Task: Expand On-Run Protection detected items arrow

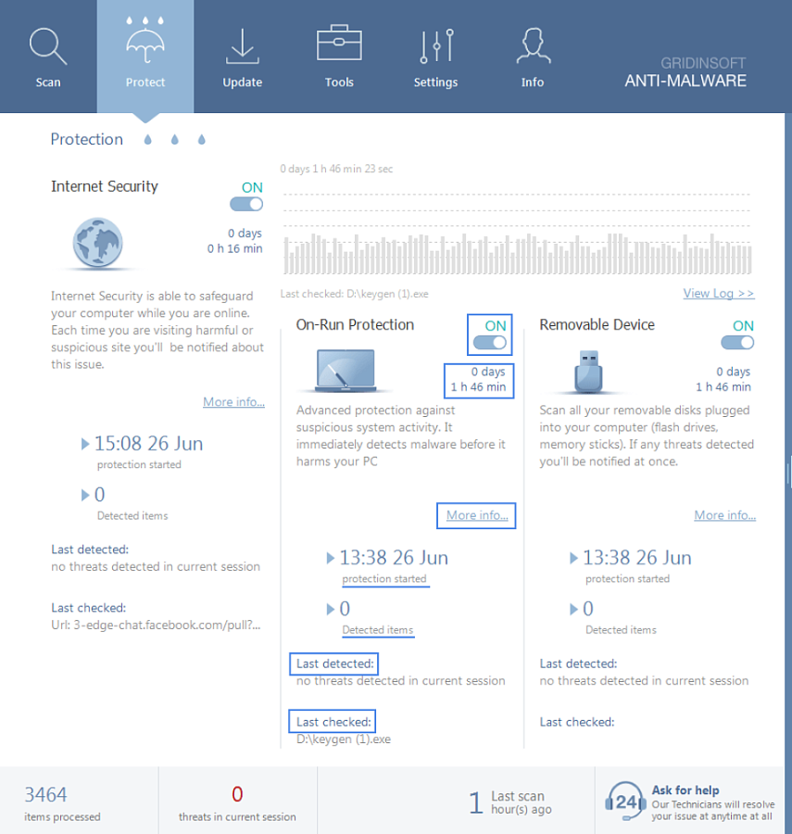Action: 330,609
